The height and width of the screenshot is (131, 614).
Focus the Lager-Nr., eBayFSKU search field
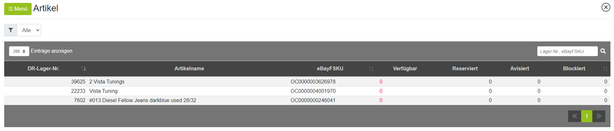[x=567, y=51]
